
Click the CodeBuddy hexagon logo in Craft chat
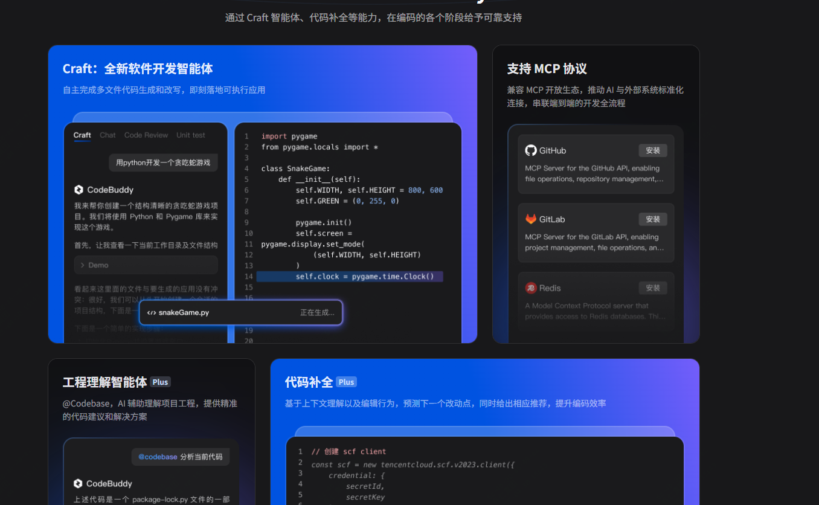(x=79, y=190)
